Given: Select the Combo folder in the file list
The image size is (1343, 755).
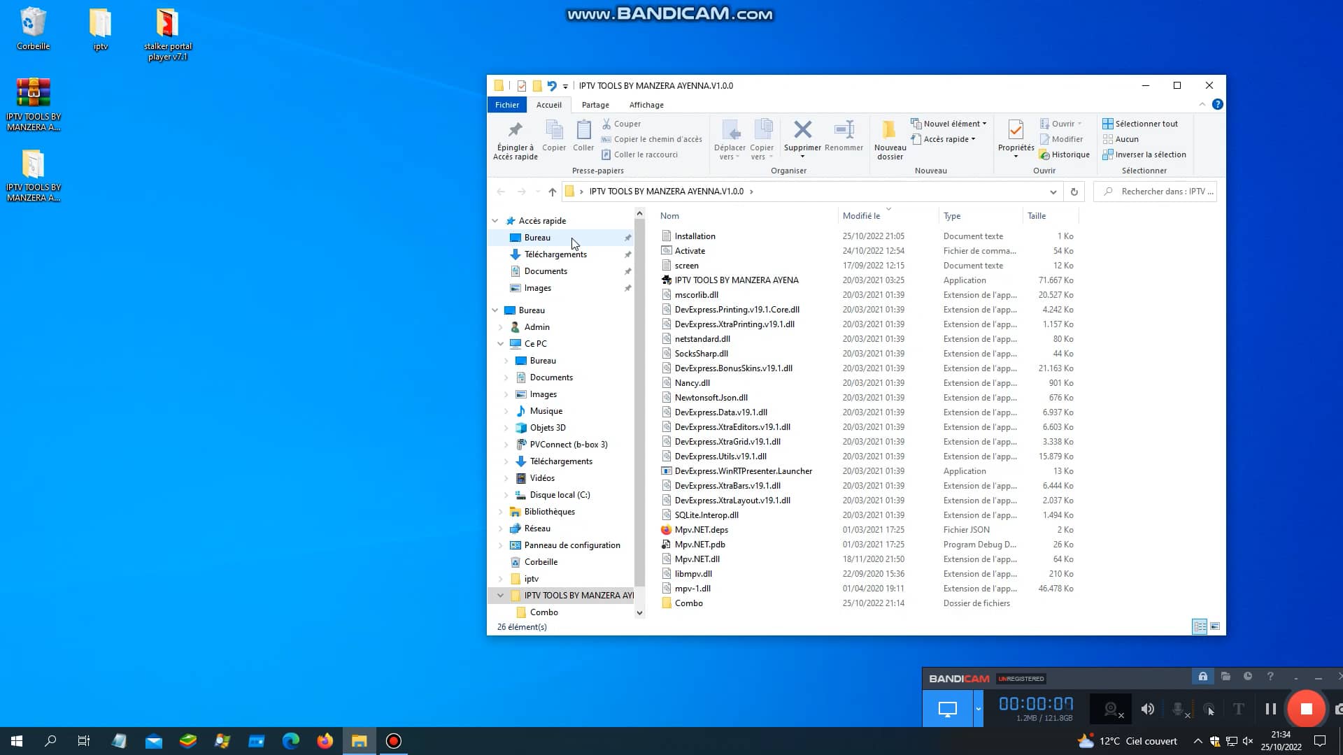Looking at the screenshot, I should tap(690, 603).
